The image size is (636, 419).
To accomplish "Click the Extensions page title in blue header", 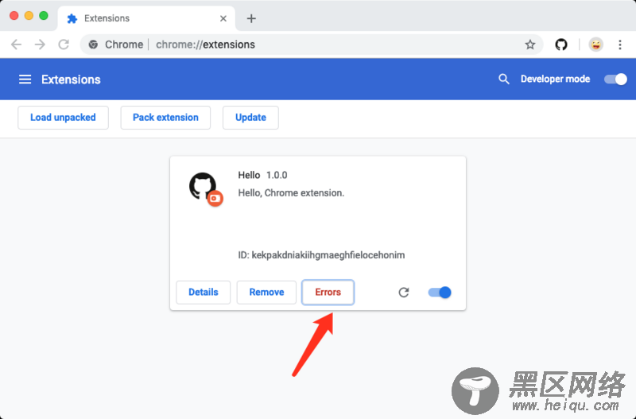I will pyautogui.click(x=71, y=80).
